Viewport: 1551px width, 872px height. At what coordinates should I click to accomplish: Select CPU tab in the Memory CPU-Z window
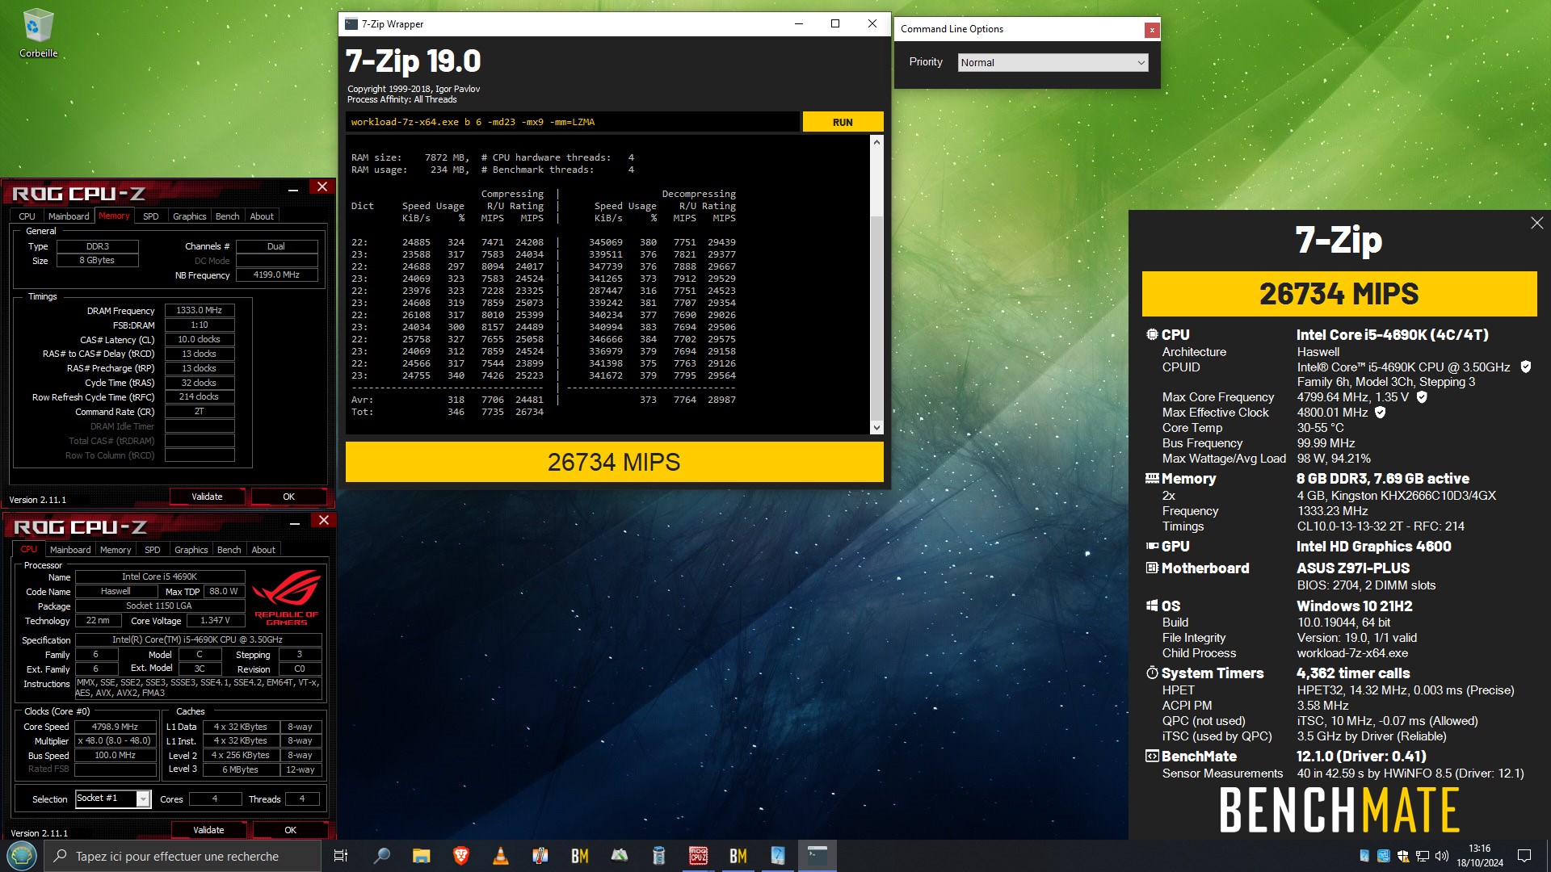(27, 216)
